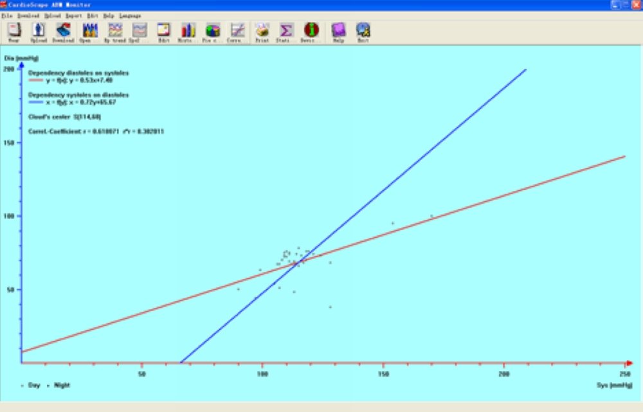Click the Cloud's center text

65,117
